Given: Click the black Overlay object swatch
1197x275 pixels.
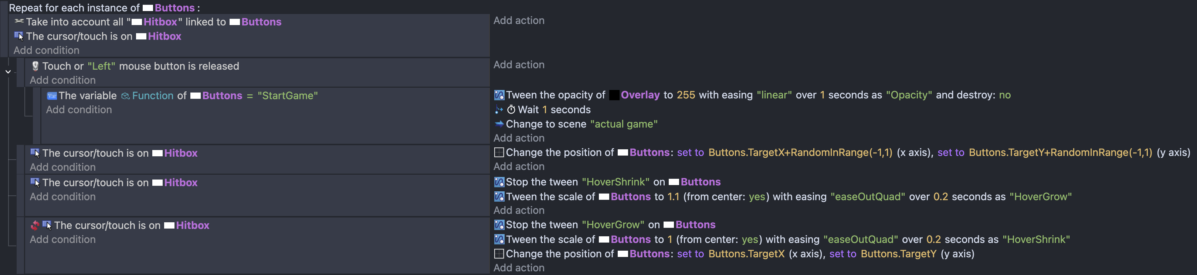Looking at the screenshot, I should click(614, 95).
